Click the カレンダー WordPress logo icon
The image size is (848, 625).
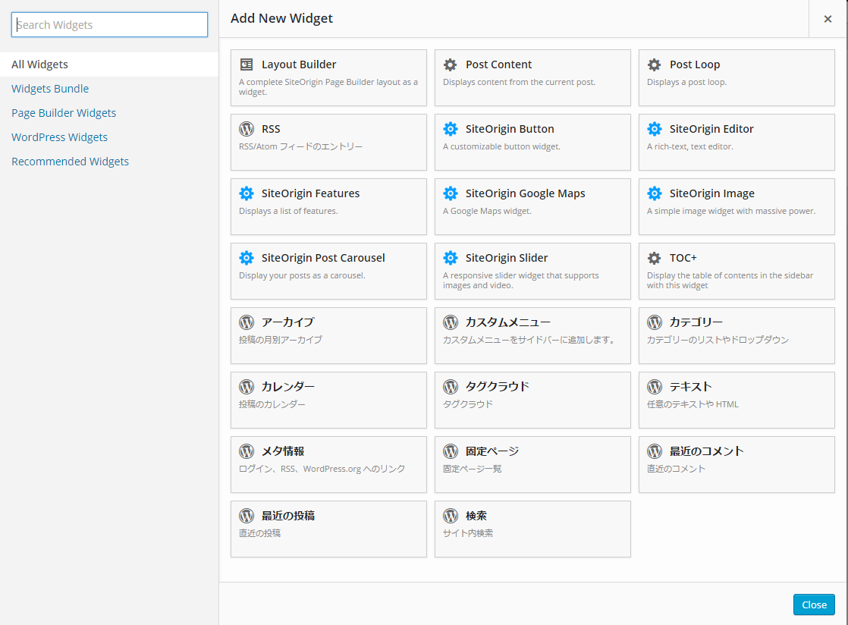tap(247, 387)
